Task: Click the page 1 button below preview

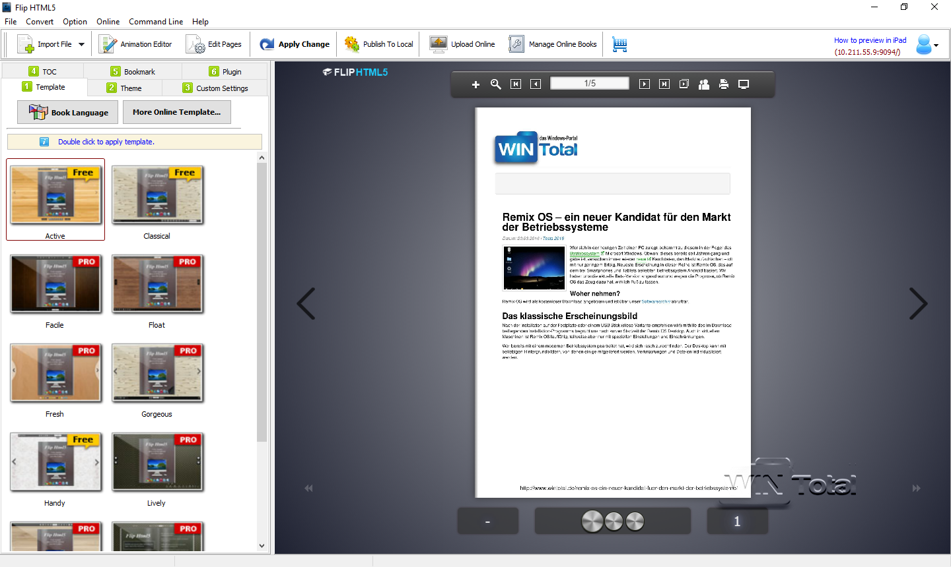Action: tap(738, 522)
